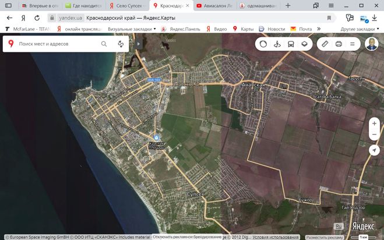Show public transport with the bus icon

(290, 44)
